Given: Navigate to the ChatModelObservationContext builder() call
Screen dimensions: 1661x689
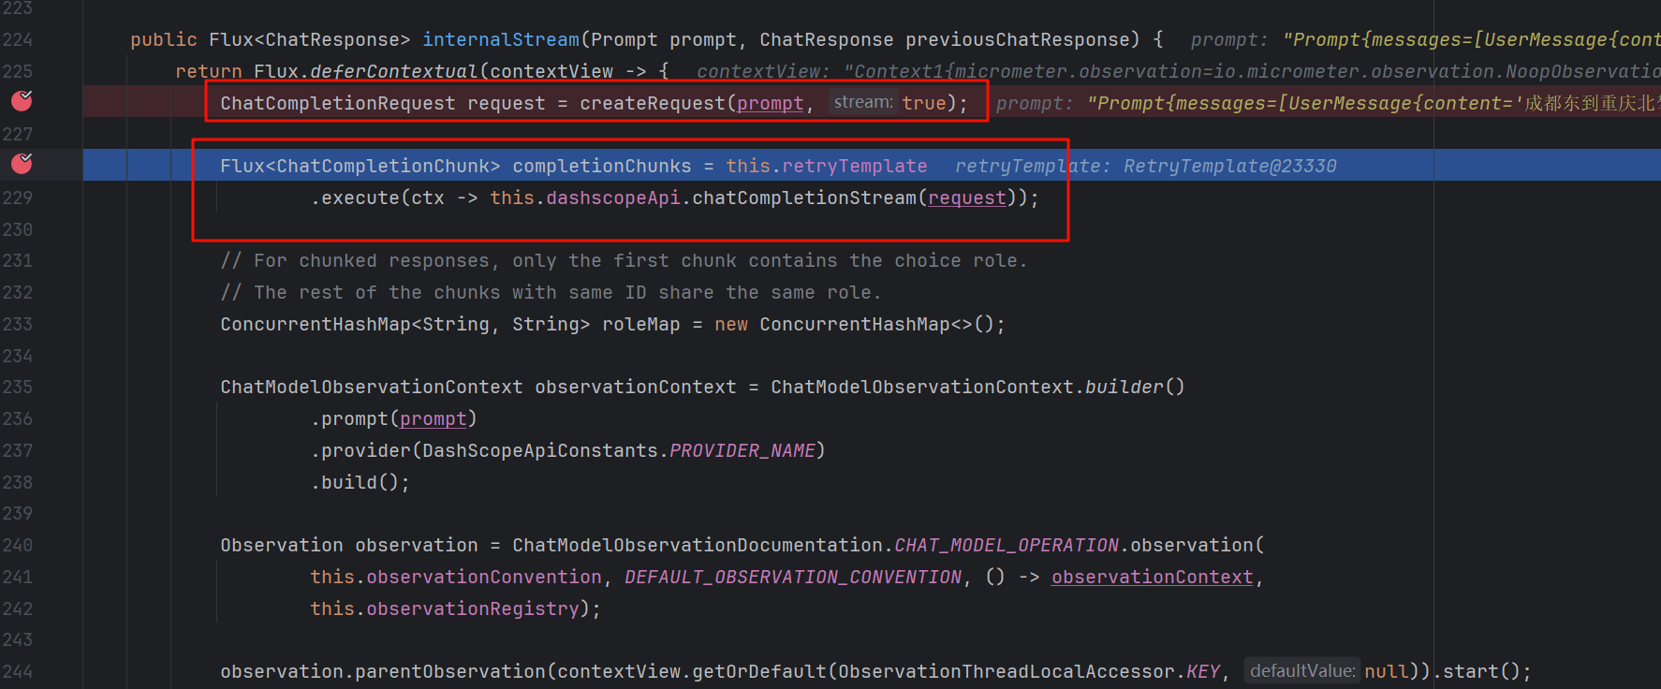Looking at the screenshot, I should click(1124, 387).
